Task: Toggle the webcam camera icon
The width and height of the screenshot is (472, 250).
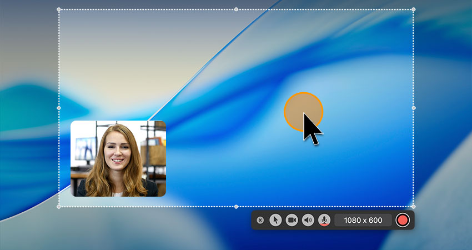Action: tap(292, 220)
